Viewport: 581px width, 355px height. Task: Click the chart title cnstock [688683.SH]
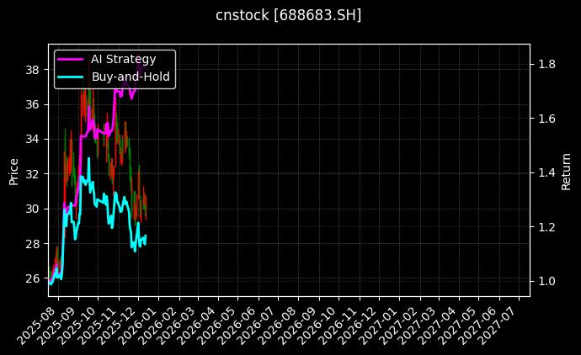pos(289,16)
